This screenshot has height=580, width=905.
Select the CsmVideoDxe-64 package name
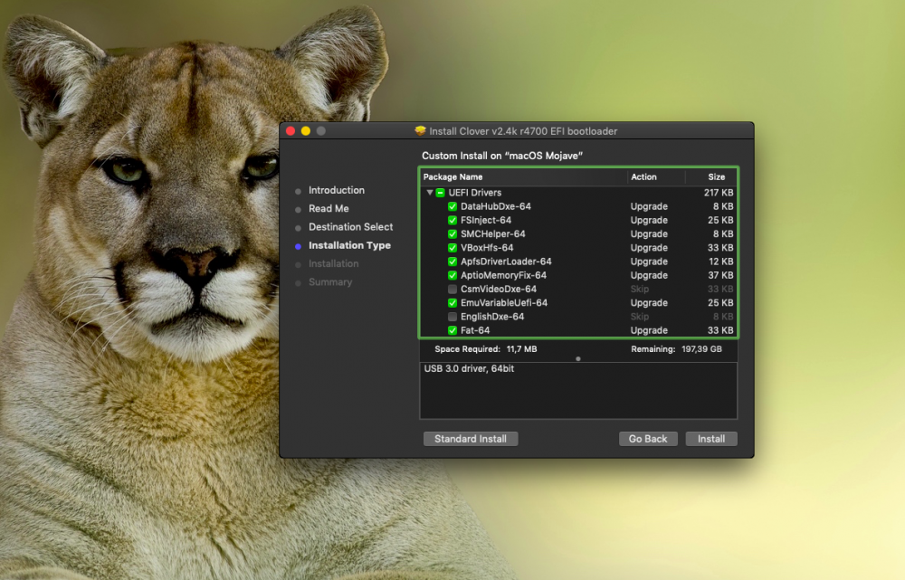tap(498, 290)
